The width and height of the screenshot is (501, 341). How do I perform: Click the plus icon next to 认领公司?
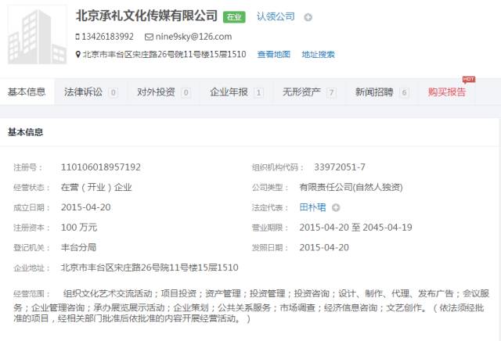tap(308, 17)
